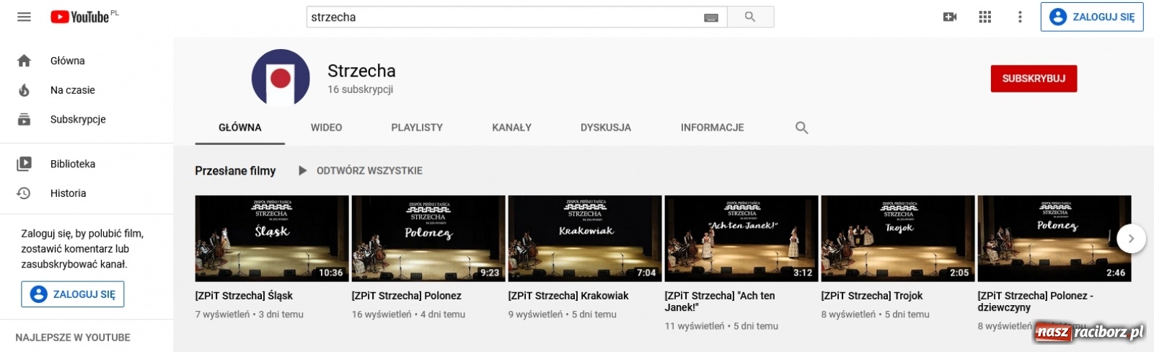This screenshot has width=1154, height=352.
Task: Switch to the PLAYLISTY tab
Action: (417, 128)
